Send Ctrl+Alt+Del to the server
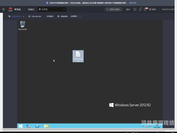Screen dimensions: 177x133 [x=35, y=16]
